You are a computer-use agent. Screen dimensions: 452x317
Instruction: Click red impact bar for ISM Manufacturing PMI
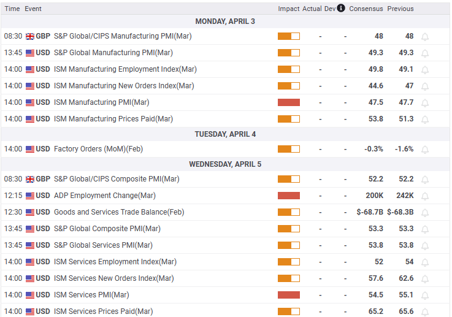click(288, 102)
